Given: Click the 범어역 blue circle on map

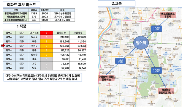Looking at the screenshot, I should coord(141,43).
